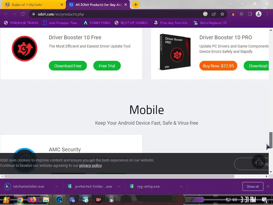Click the 'Driver Booster 10 Free' title

(75, 37)
